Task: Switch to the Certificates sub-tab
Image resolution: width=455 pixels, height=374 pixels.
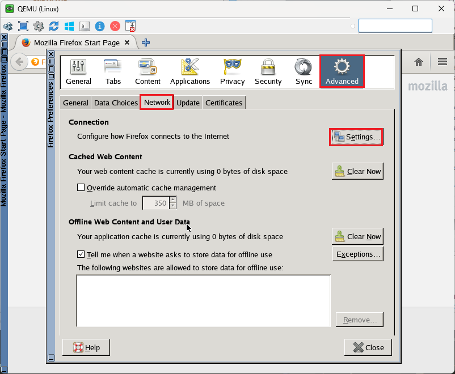Action: tap(224, 103)
